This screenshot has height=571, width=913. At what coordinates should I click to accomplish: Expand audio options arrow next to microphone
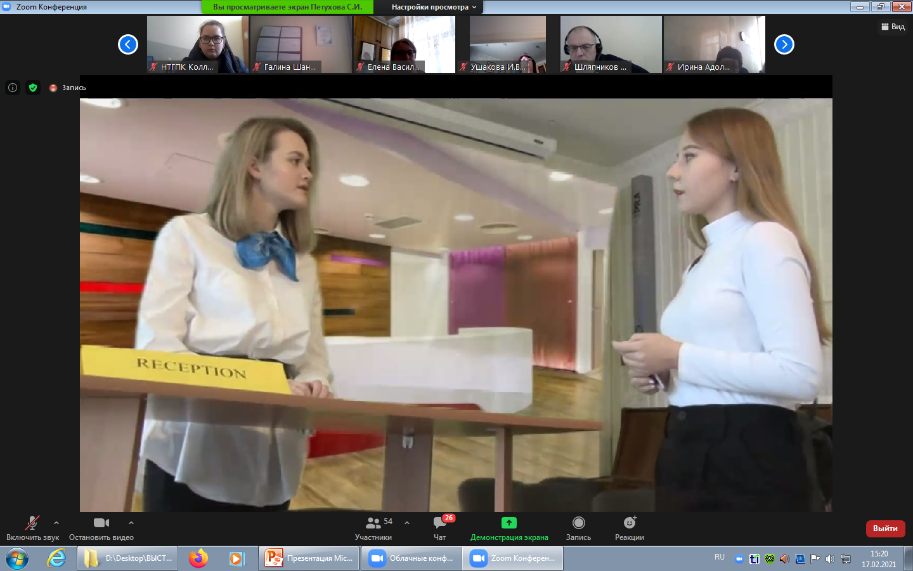tap(56, 523)
